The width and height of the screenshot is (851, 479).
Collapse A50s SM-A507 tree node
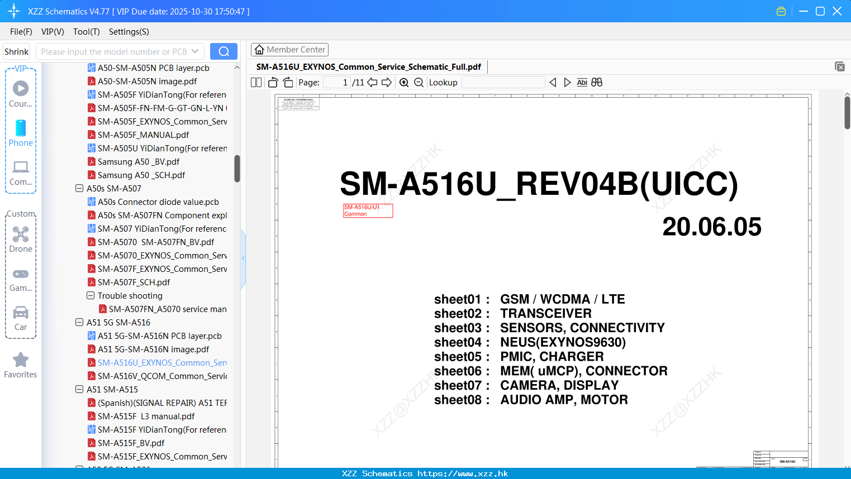pyautogui.click(x=79, y=188)
